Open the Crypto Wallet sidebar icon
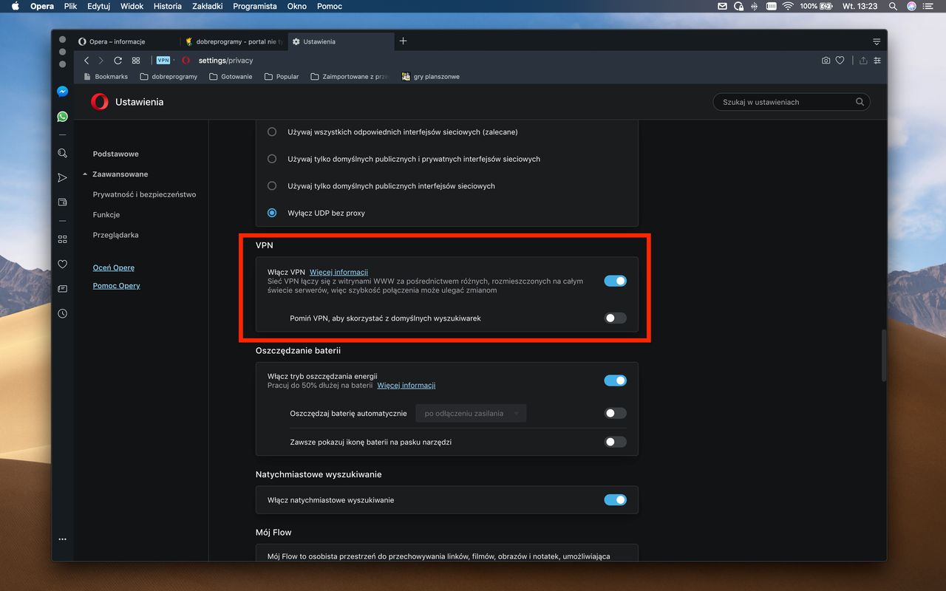 [x=62, y=202]
